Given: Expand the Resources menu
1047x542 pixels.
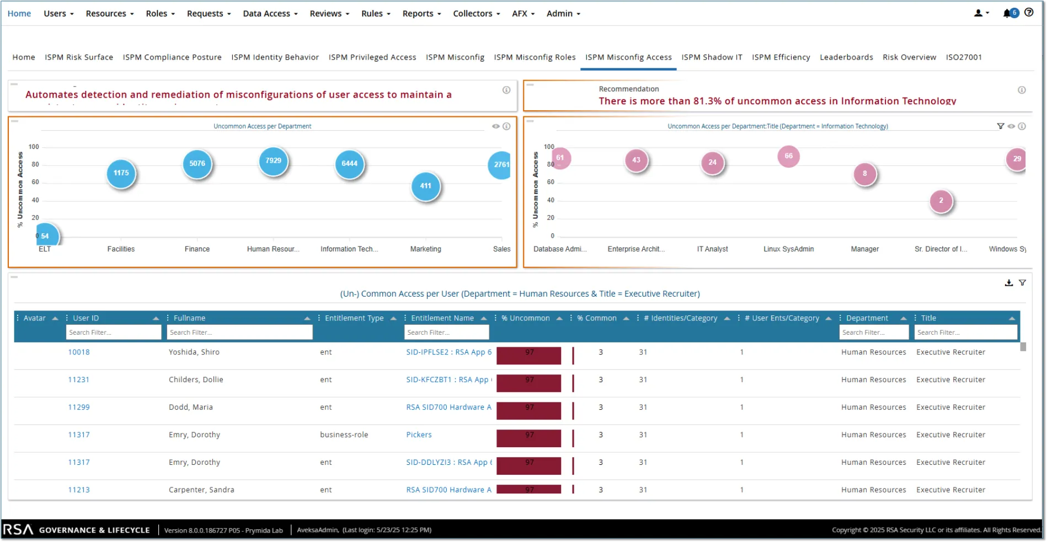Looking at the screenshot, I should [110, 13].
